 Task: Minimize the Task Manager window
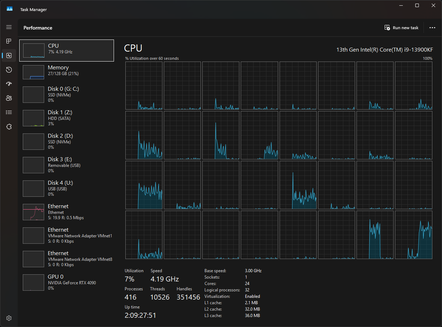pos(401,5)
